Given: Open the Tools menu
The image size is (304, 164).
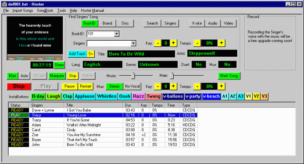Looking at the screenshot, I should [61, 10].
